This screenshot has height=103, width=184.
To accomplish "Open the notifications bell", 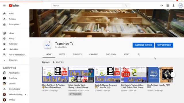I will coord(173,5).
